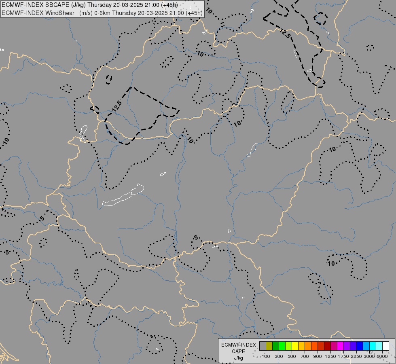Click the dark red legend swatch
Screen dimensions: 396x364
(327, 346)
